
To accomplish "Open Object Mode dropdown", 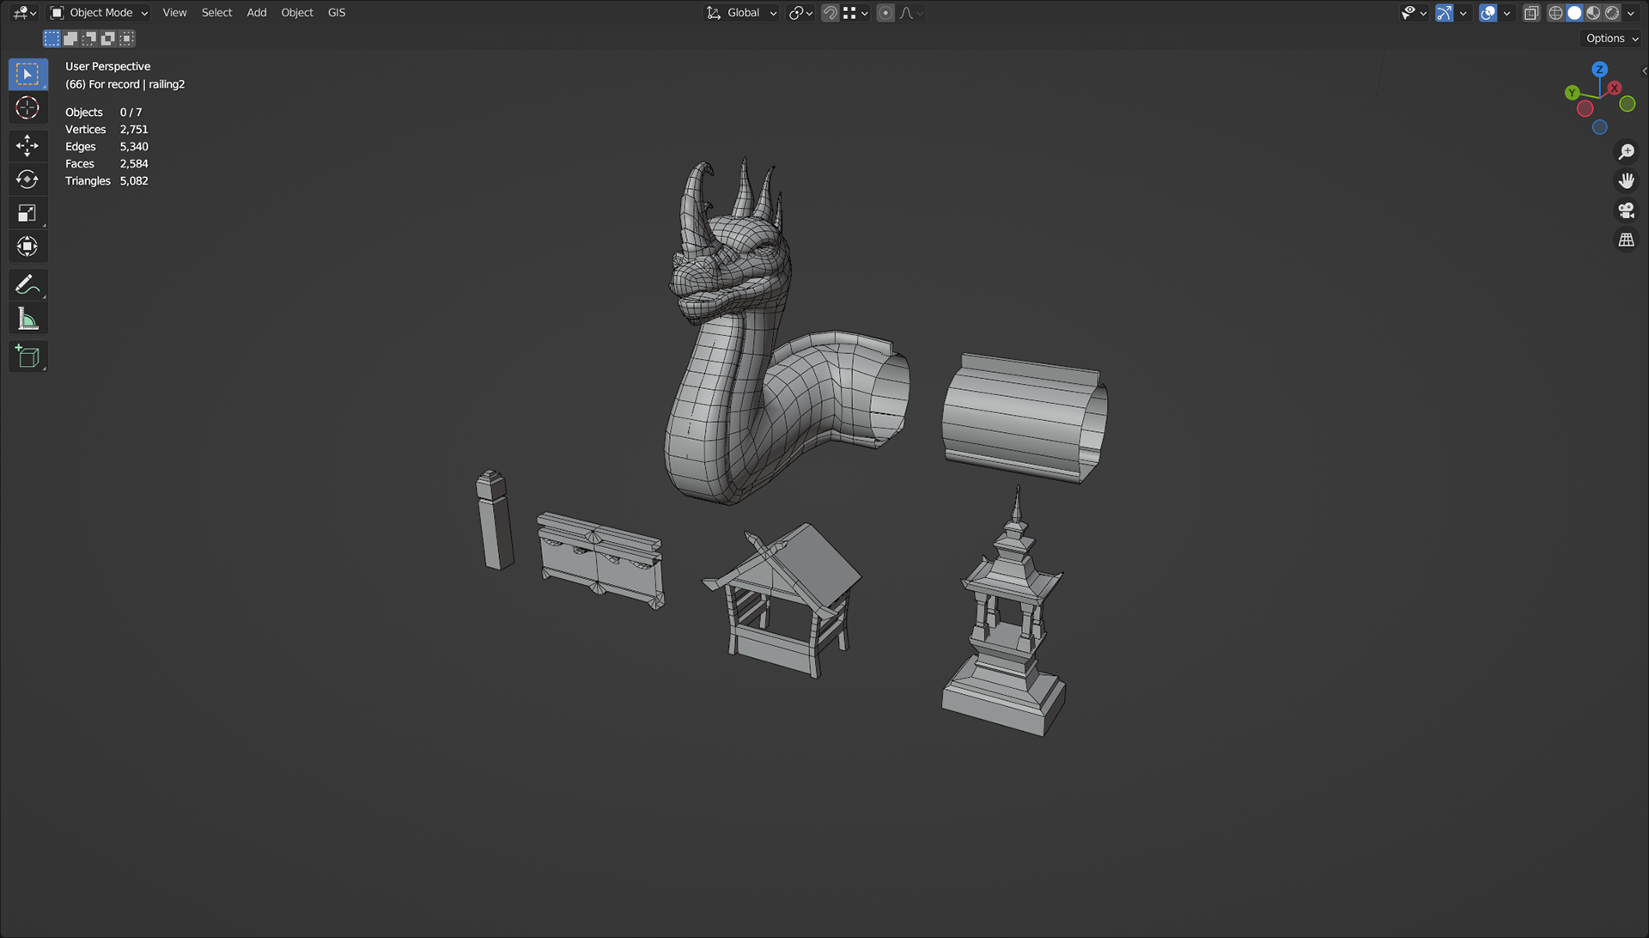I will tap(99, 13).
